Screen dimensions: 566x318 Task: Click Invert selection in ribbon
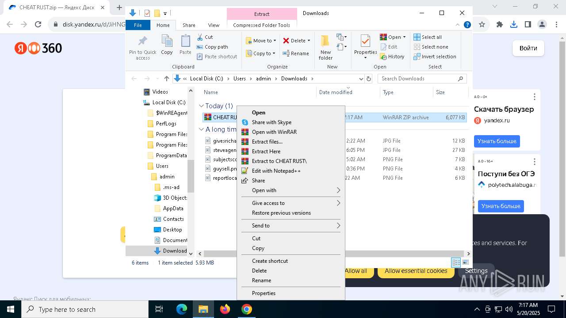point(435,57)
